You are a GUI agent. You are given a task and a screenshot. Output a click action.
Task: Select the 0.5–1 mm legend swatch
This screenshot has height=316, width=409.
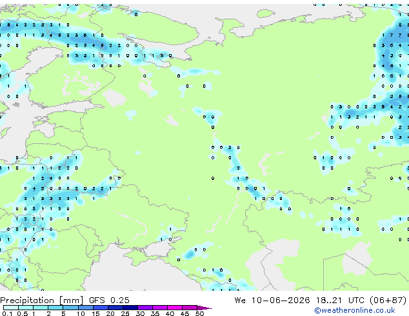(x=26, y=308)
